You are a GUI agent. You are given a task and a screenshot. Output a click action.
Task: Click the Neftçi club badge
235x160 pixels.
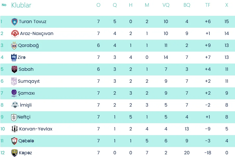point(14,117)
